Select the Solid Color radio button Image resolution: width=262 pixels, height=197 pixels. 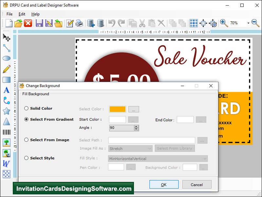click(27, 109)
